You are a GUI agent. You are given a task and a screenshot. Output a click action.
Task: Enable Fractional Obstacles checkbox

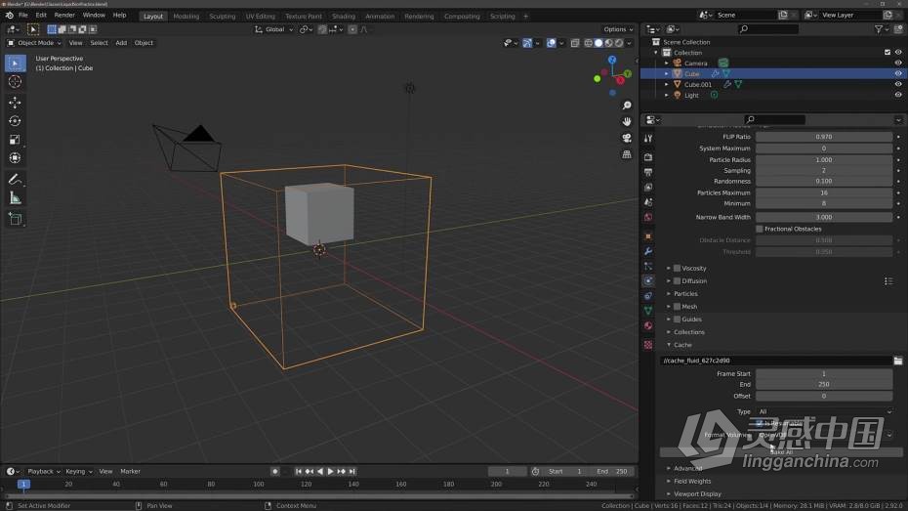click(760, 229)
